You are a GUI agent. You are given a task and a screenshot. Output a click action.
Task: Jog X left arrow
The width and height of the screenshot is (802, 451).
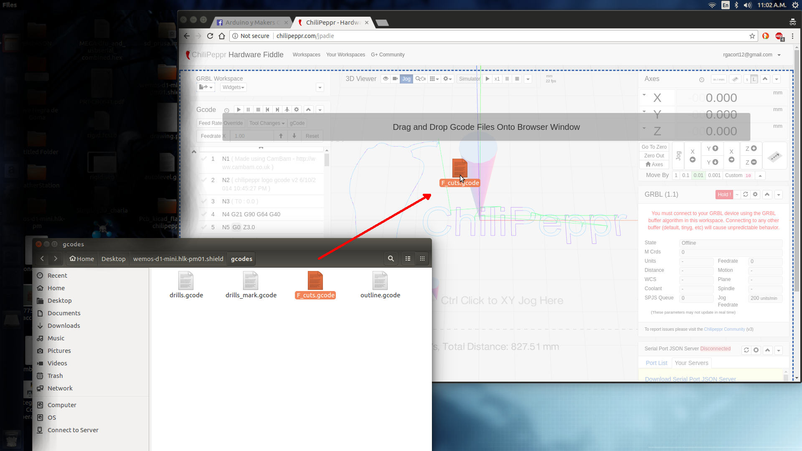[693, 156]
